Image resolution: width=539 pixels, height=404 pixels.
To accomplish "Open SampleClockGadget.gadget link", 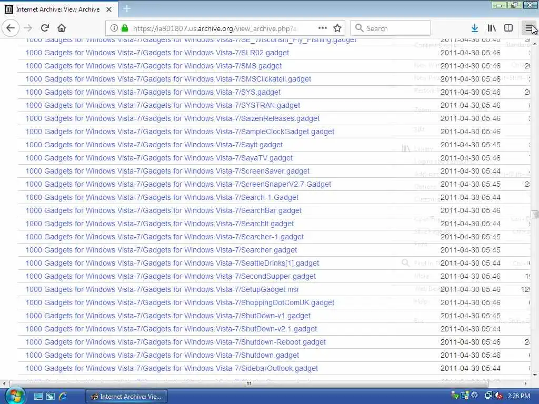I will tap(180, 132).
